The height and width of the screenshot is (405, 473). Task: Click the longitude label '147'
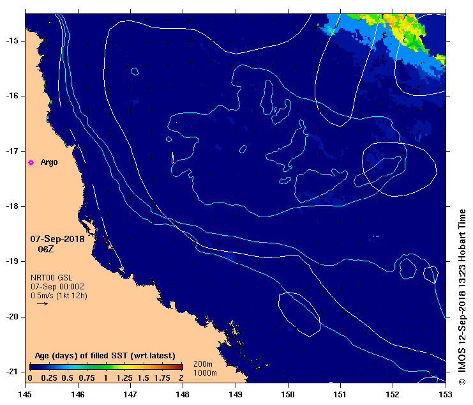(131, 394)
